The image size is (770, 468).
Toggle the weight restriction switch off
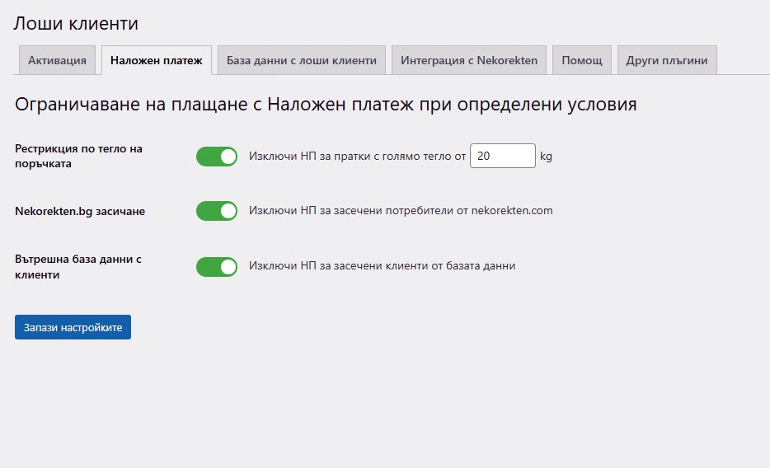217,157
